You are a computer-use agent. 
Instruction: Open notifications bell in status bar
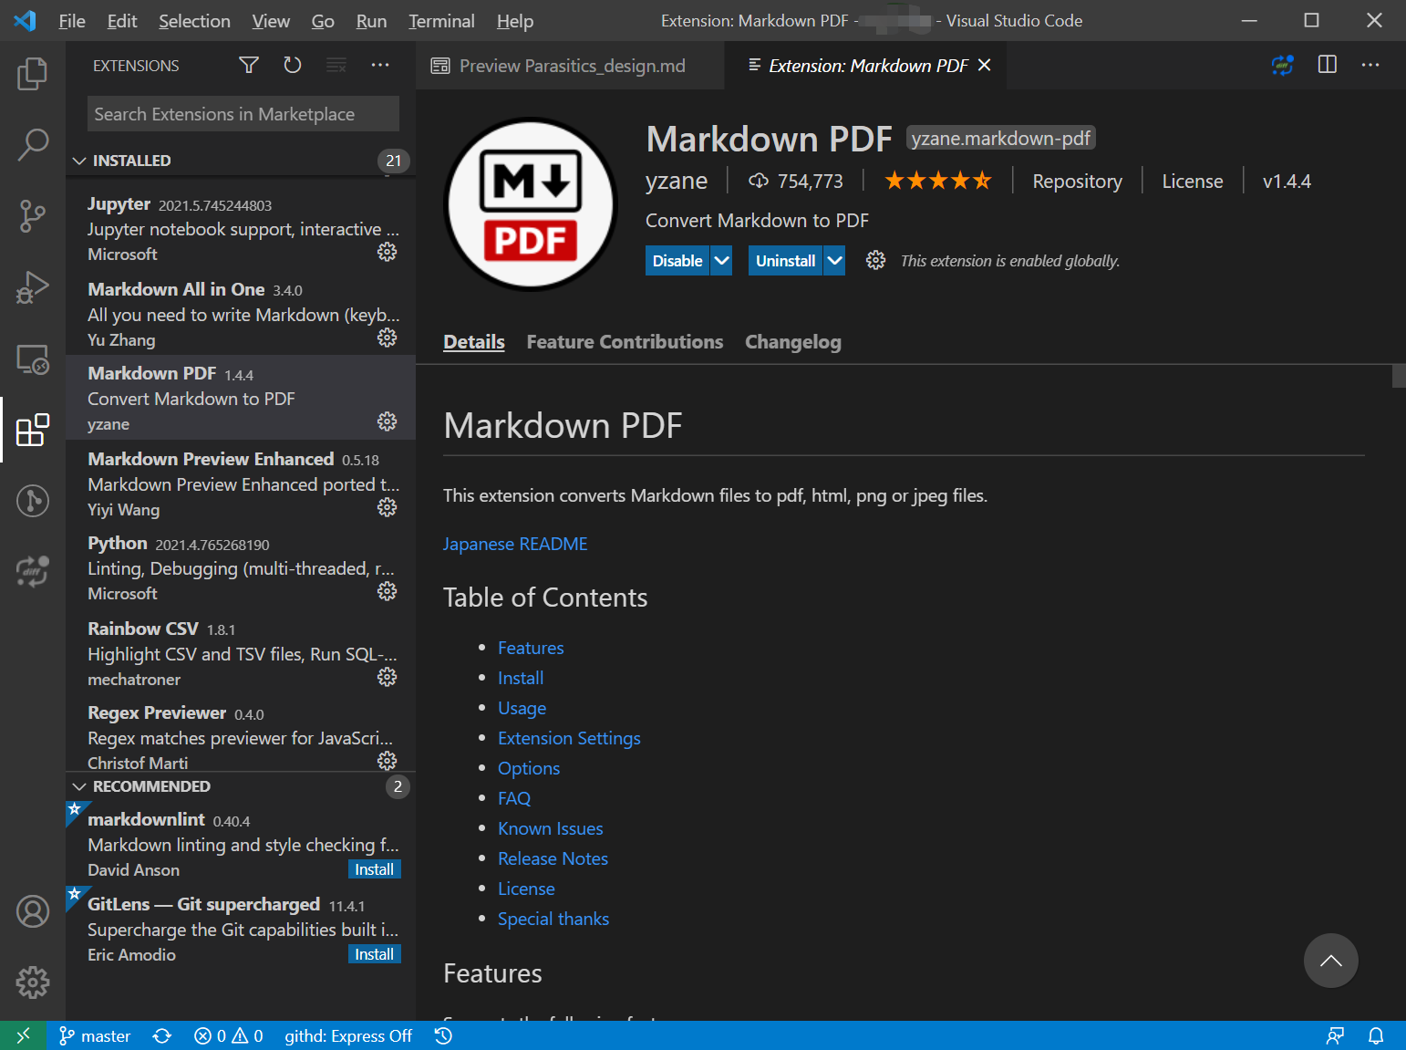[1376, 1035]
